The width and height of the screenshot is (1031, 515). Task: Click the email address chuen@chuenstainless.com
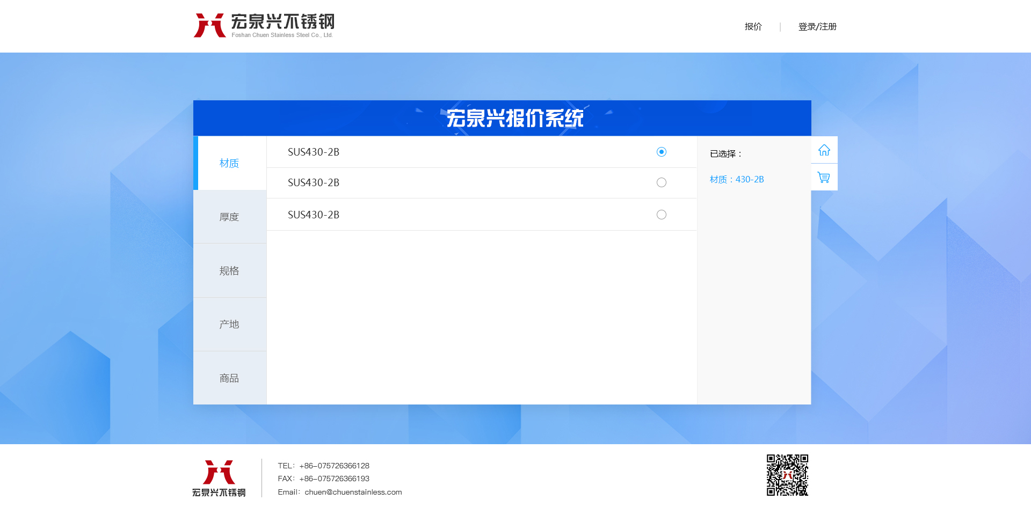point(353,492)
